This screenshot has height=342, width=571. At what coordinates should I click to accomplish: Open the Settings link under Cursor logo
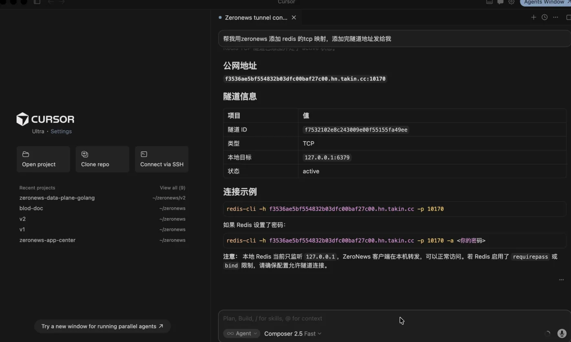tap(61, 131)
